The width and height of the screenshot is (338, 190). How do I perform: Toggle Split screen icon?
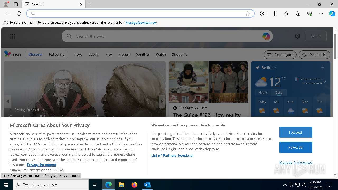coord(274,13)
